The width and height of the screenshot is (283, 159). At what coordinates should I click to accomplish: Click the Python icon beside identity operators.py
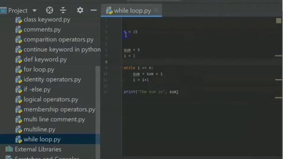coord(19,79)
